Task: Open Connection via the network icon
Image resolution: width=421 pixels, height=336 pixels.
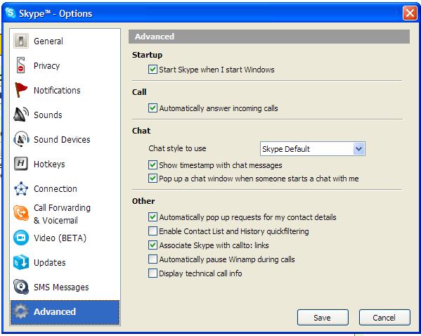Action: [21, 188]
